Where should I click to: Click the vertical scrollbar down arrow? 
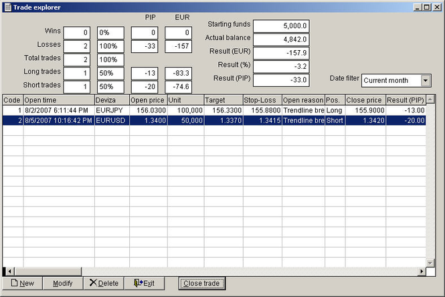point(430,263)
